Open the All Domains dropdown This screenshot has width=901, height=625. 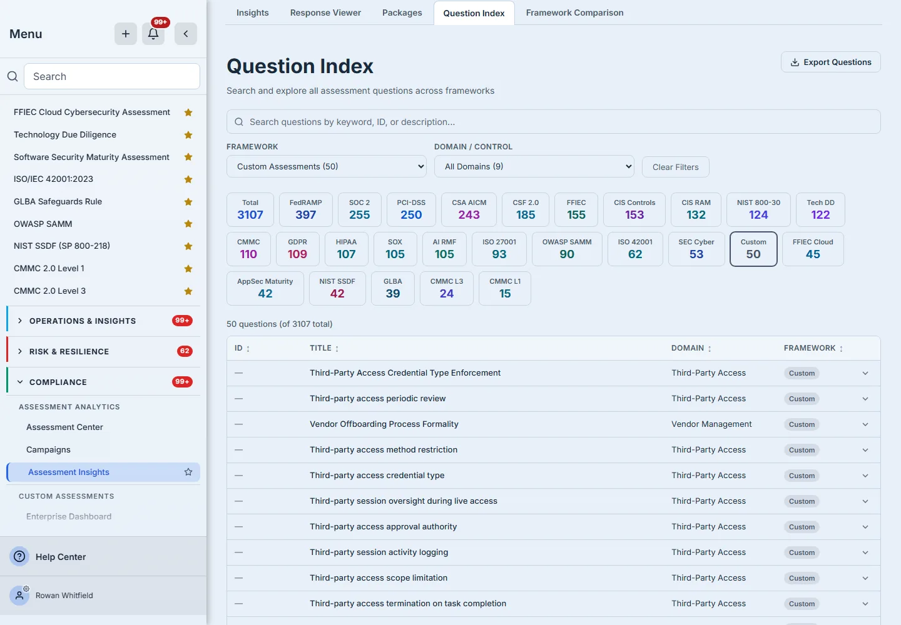[534, 166]
